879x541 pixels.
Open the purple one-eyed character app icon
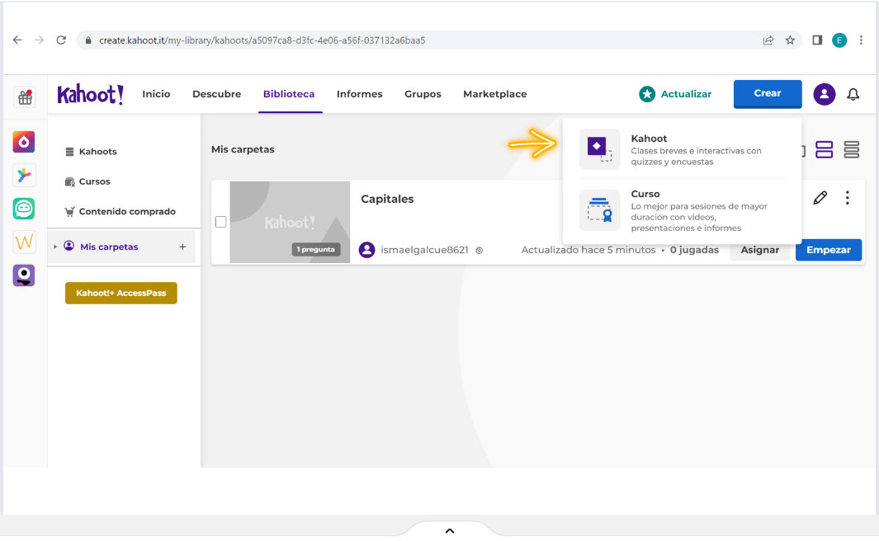pos(24,275)
